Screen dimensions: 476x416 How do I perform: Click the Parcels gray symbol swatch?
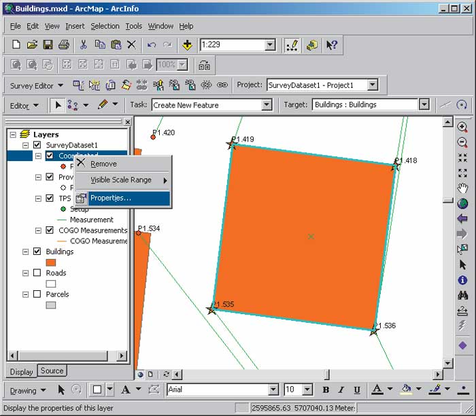[51, 305]
